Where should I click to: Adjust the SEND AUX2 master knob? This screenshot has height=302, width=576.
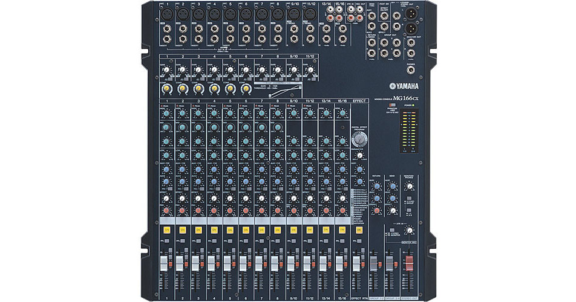tap(393, 198)
